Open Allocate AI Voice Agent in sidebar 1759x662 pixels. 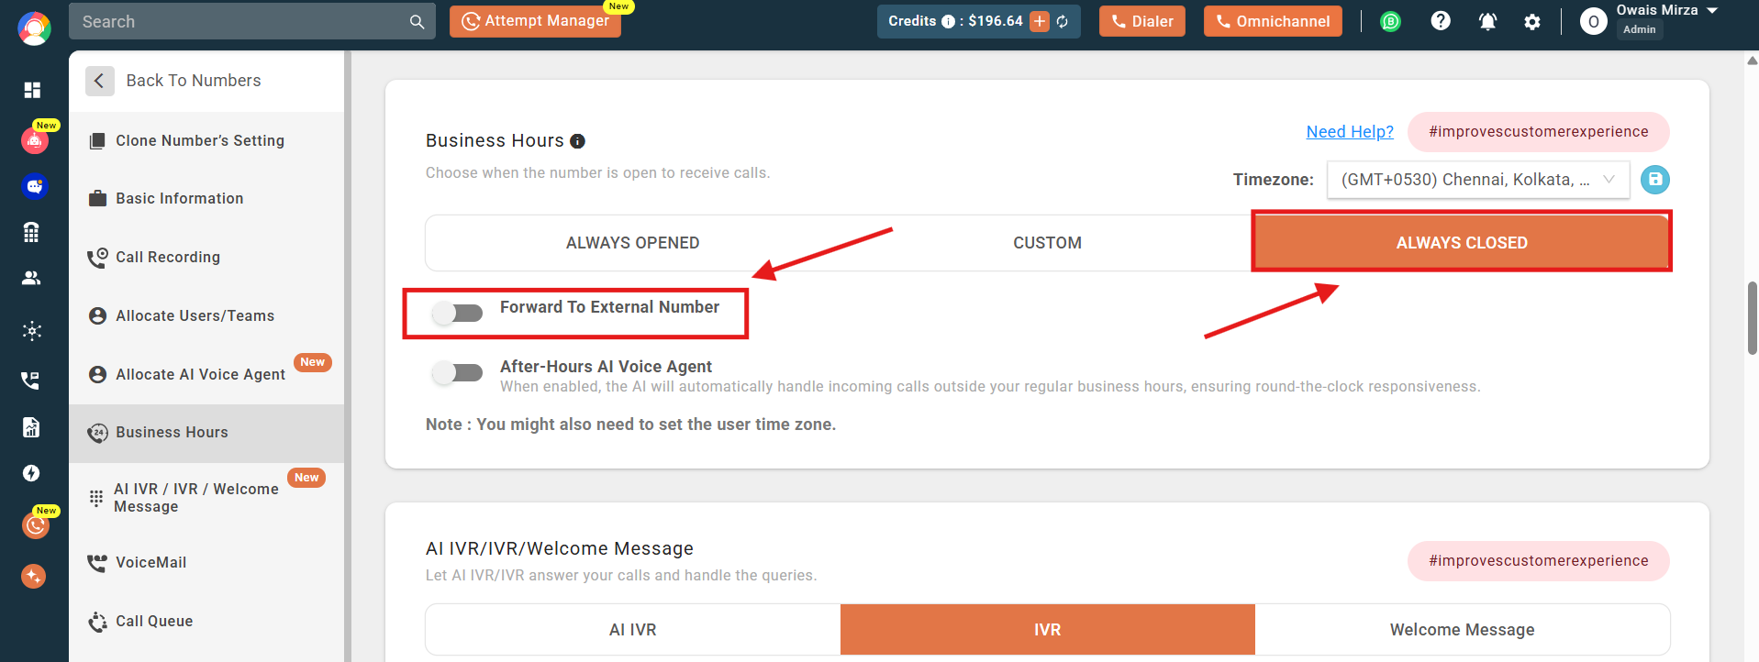(x=206, y=374)
